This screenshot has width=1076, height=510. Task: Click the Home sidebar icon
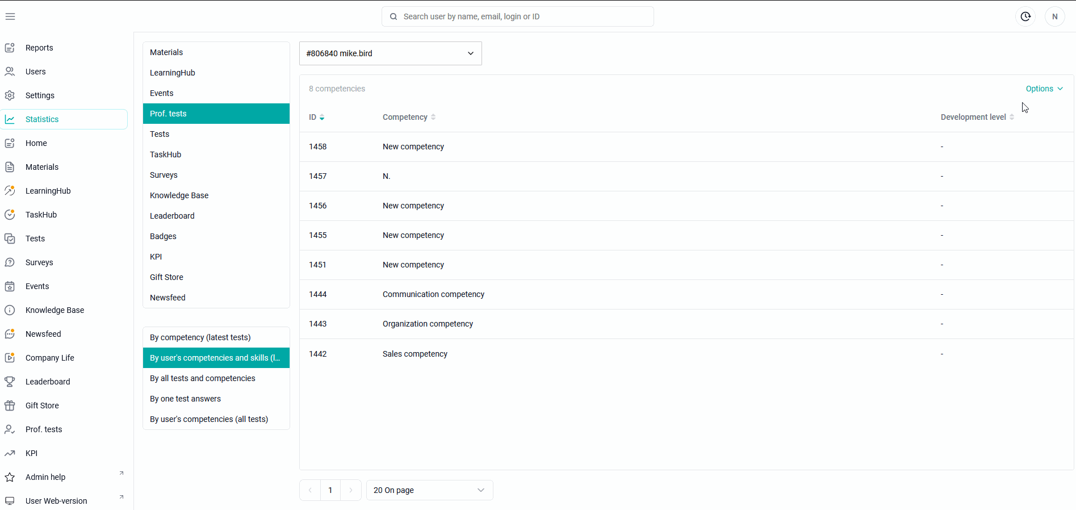(10, 143)
